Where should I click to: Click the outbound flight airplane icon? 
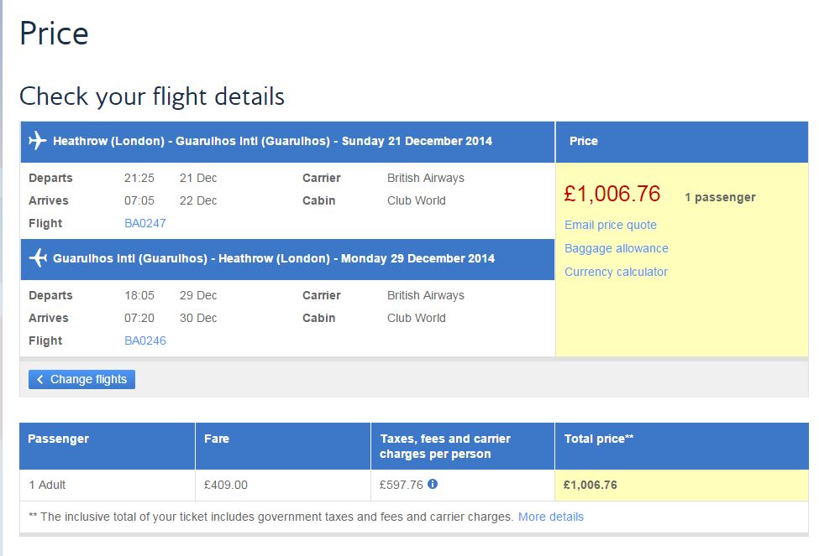pos(38,141)
